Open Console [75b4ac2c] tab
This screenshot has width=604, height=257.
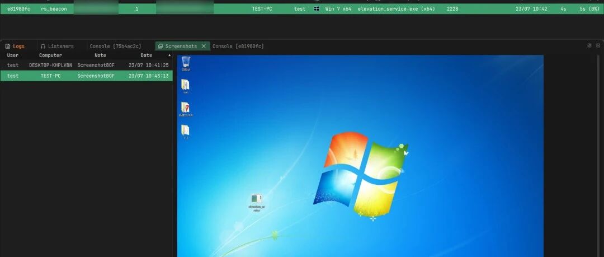tap(116, 46)
